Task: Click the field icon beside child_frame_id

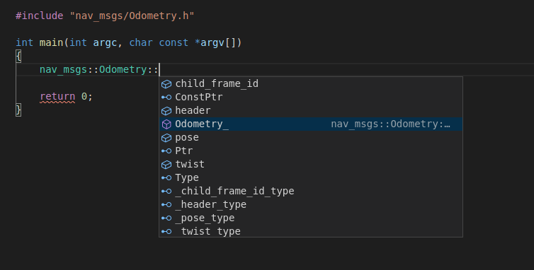Action: (166, 84)
